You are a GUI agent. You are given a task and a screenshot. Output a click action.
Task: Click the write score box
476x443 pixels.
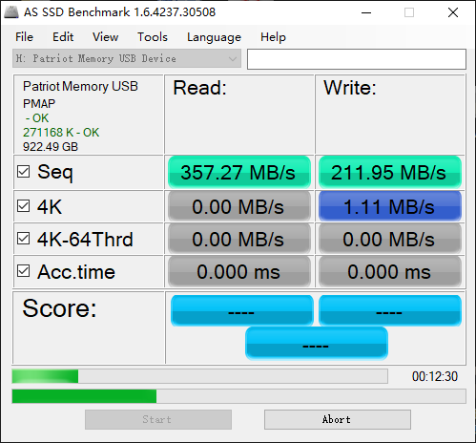click(390, 310)
